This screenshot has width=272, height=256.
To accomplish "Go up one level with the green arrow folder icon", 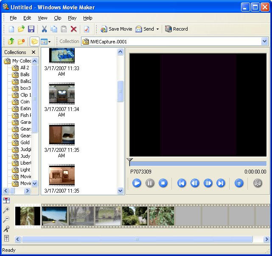I will click(x=11, y=41).
